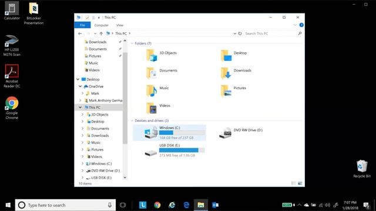Collapse the Folders (7) group
This screenshot has height=211, width=376.
click(132, 43)
